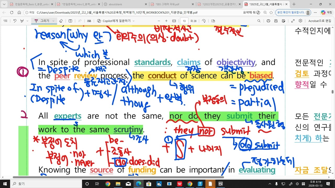
Task: Open the PDF search (magnifier) icon
Action: 259,21
